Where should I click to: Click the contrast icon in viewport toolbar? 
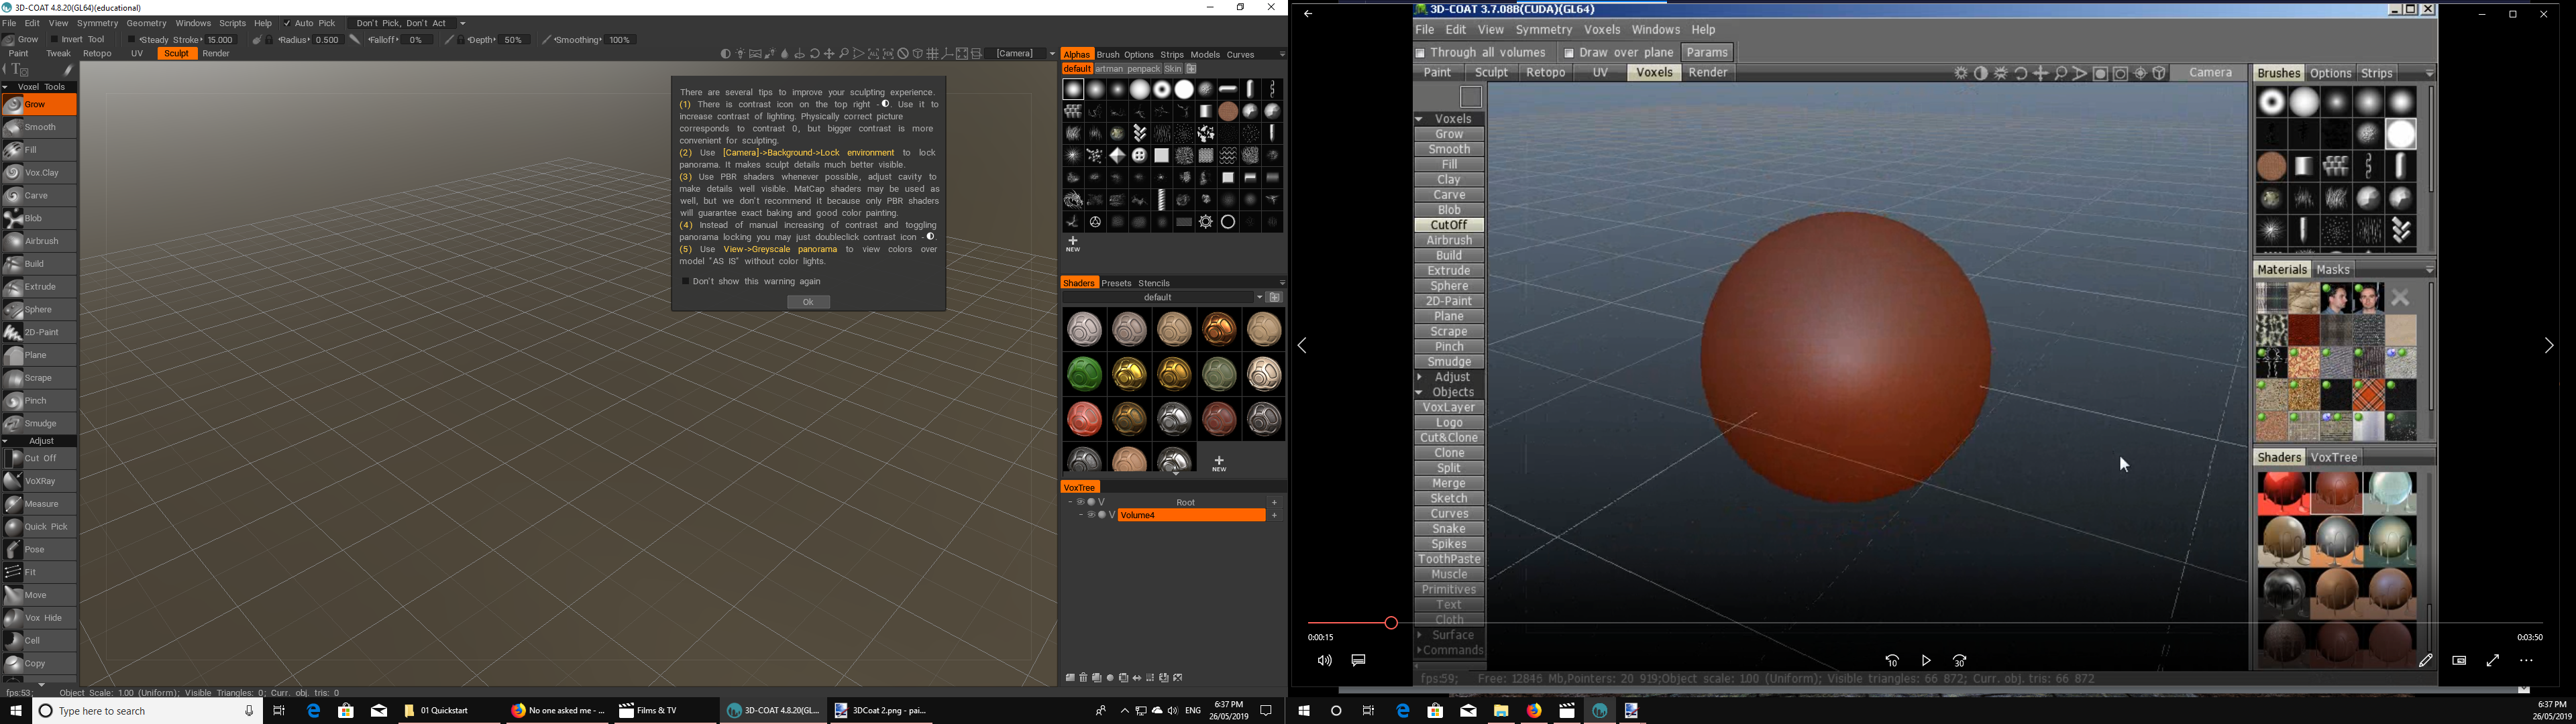point(725,54)
